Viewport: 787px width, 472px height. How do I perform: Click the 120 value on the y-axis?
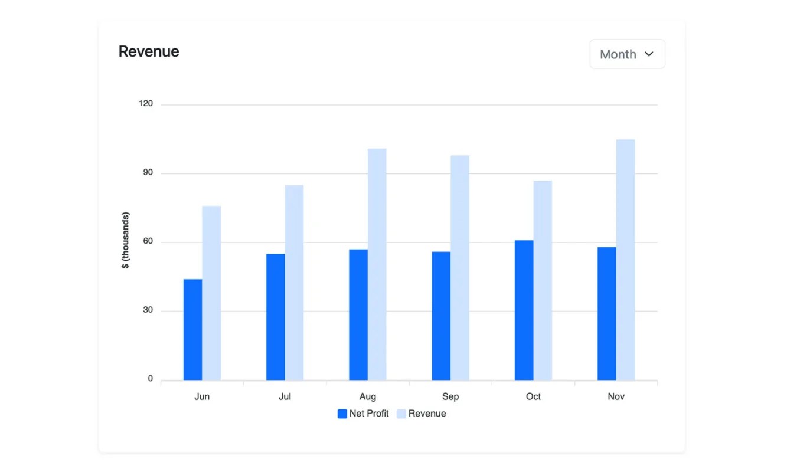point(145,103)
